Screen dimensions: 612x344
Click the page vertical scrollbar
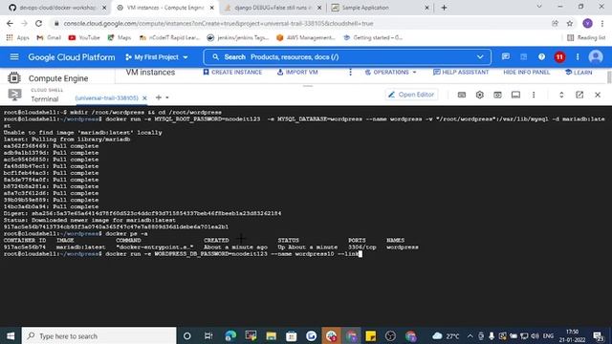point(609,76)
